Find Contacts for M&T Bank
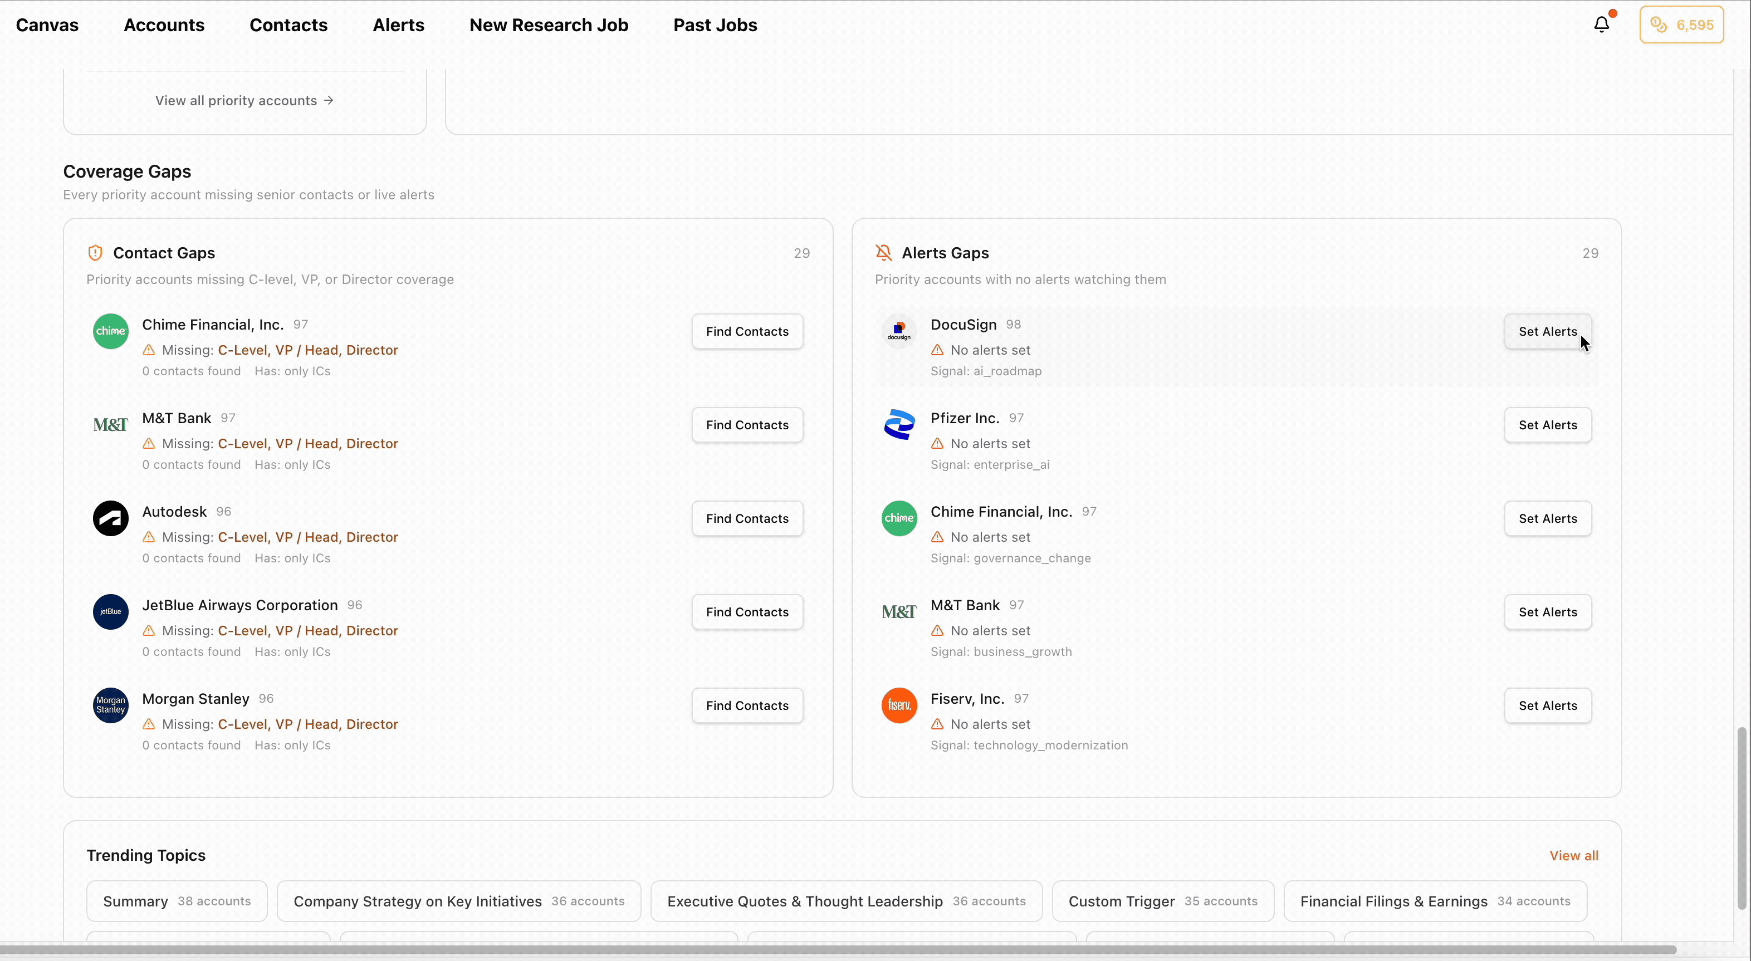Screen dimensions: 1751x961 pos(747,425)
